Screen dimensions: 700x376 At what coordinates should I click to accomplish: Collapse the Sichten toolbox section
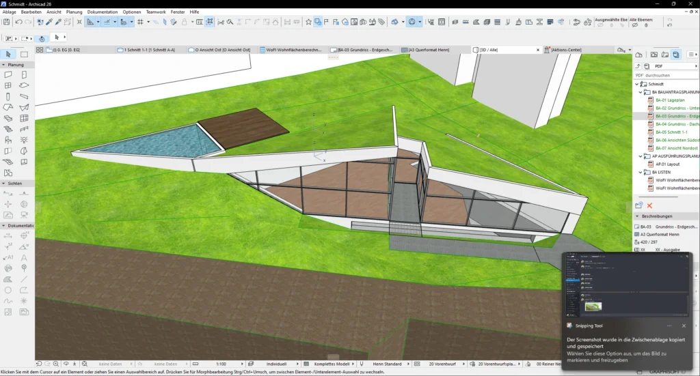point(3,183)
